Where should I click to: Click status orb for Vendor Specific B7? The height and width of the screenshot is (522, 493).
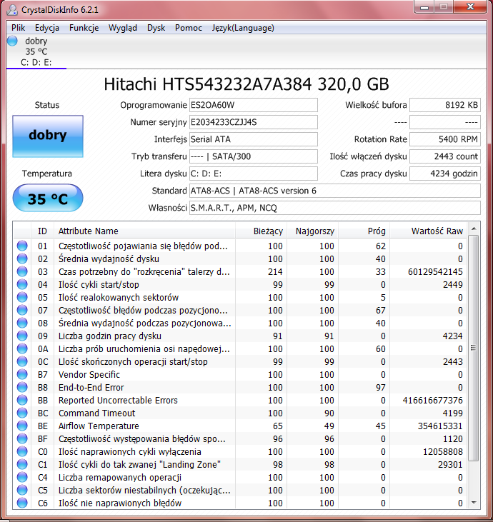point(22,374)
